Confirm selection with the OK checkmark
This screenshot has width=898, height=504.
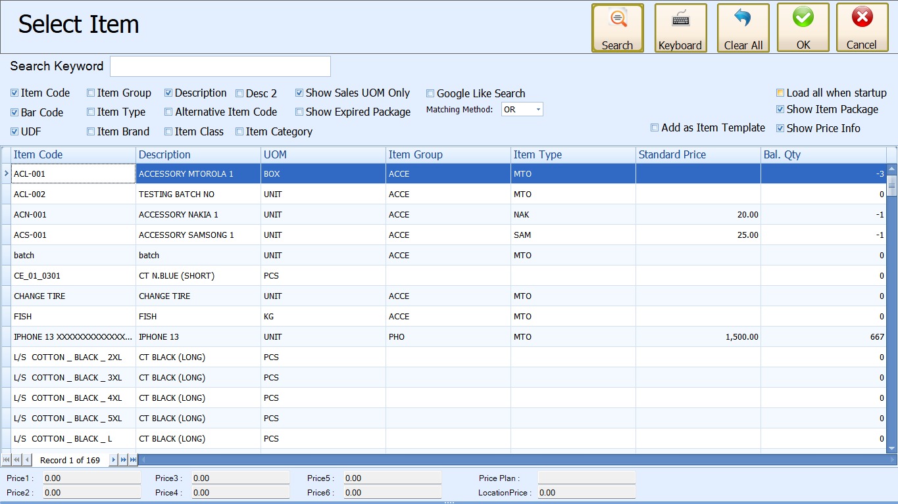803,28
